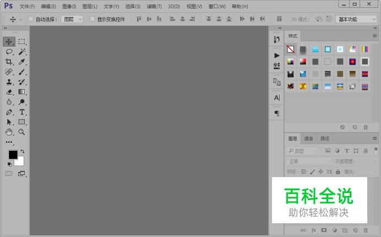The height and width of the screenshot is (237, 381).
Task: Toggle lock transparent pixels
Action: [x=304, y=172]
